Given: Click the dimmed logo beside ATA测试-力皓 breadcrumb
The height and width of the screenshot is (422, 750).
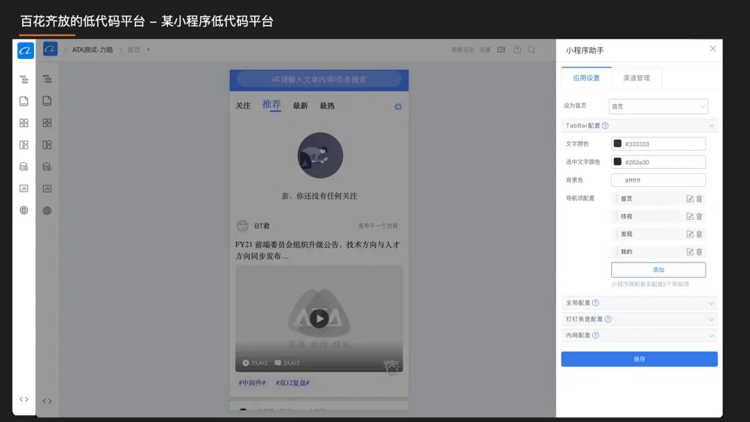Looking at the screenshot, I should click(50, 49).
